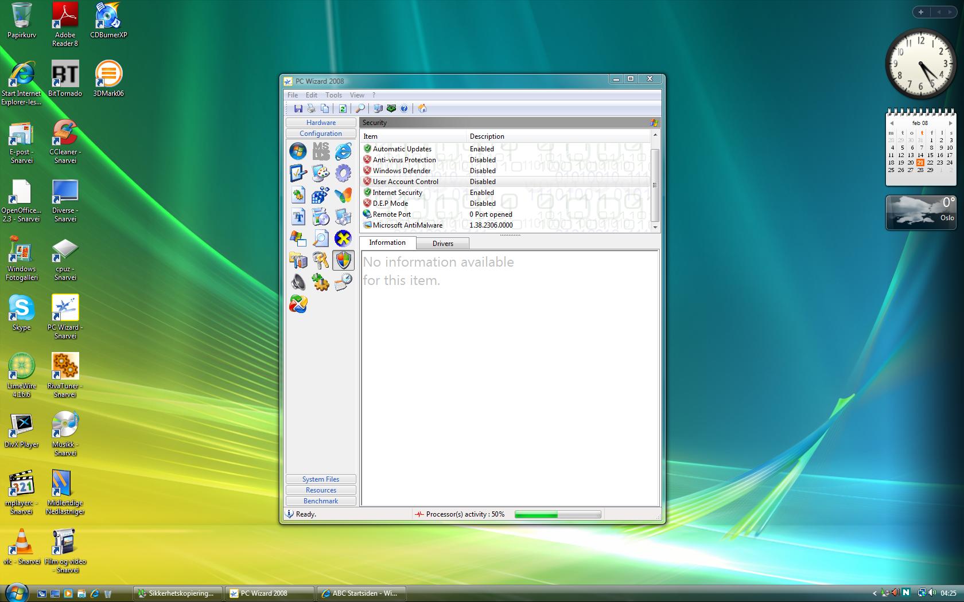Screen dimensions: 964x602
Task: Click the blue question mark Help icon
Action: (404, 108)
